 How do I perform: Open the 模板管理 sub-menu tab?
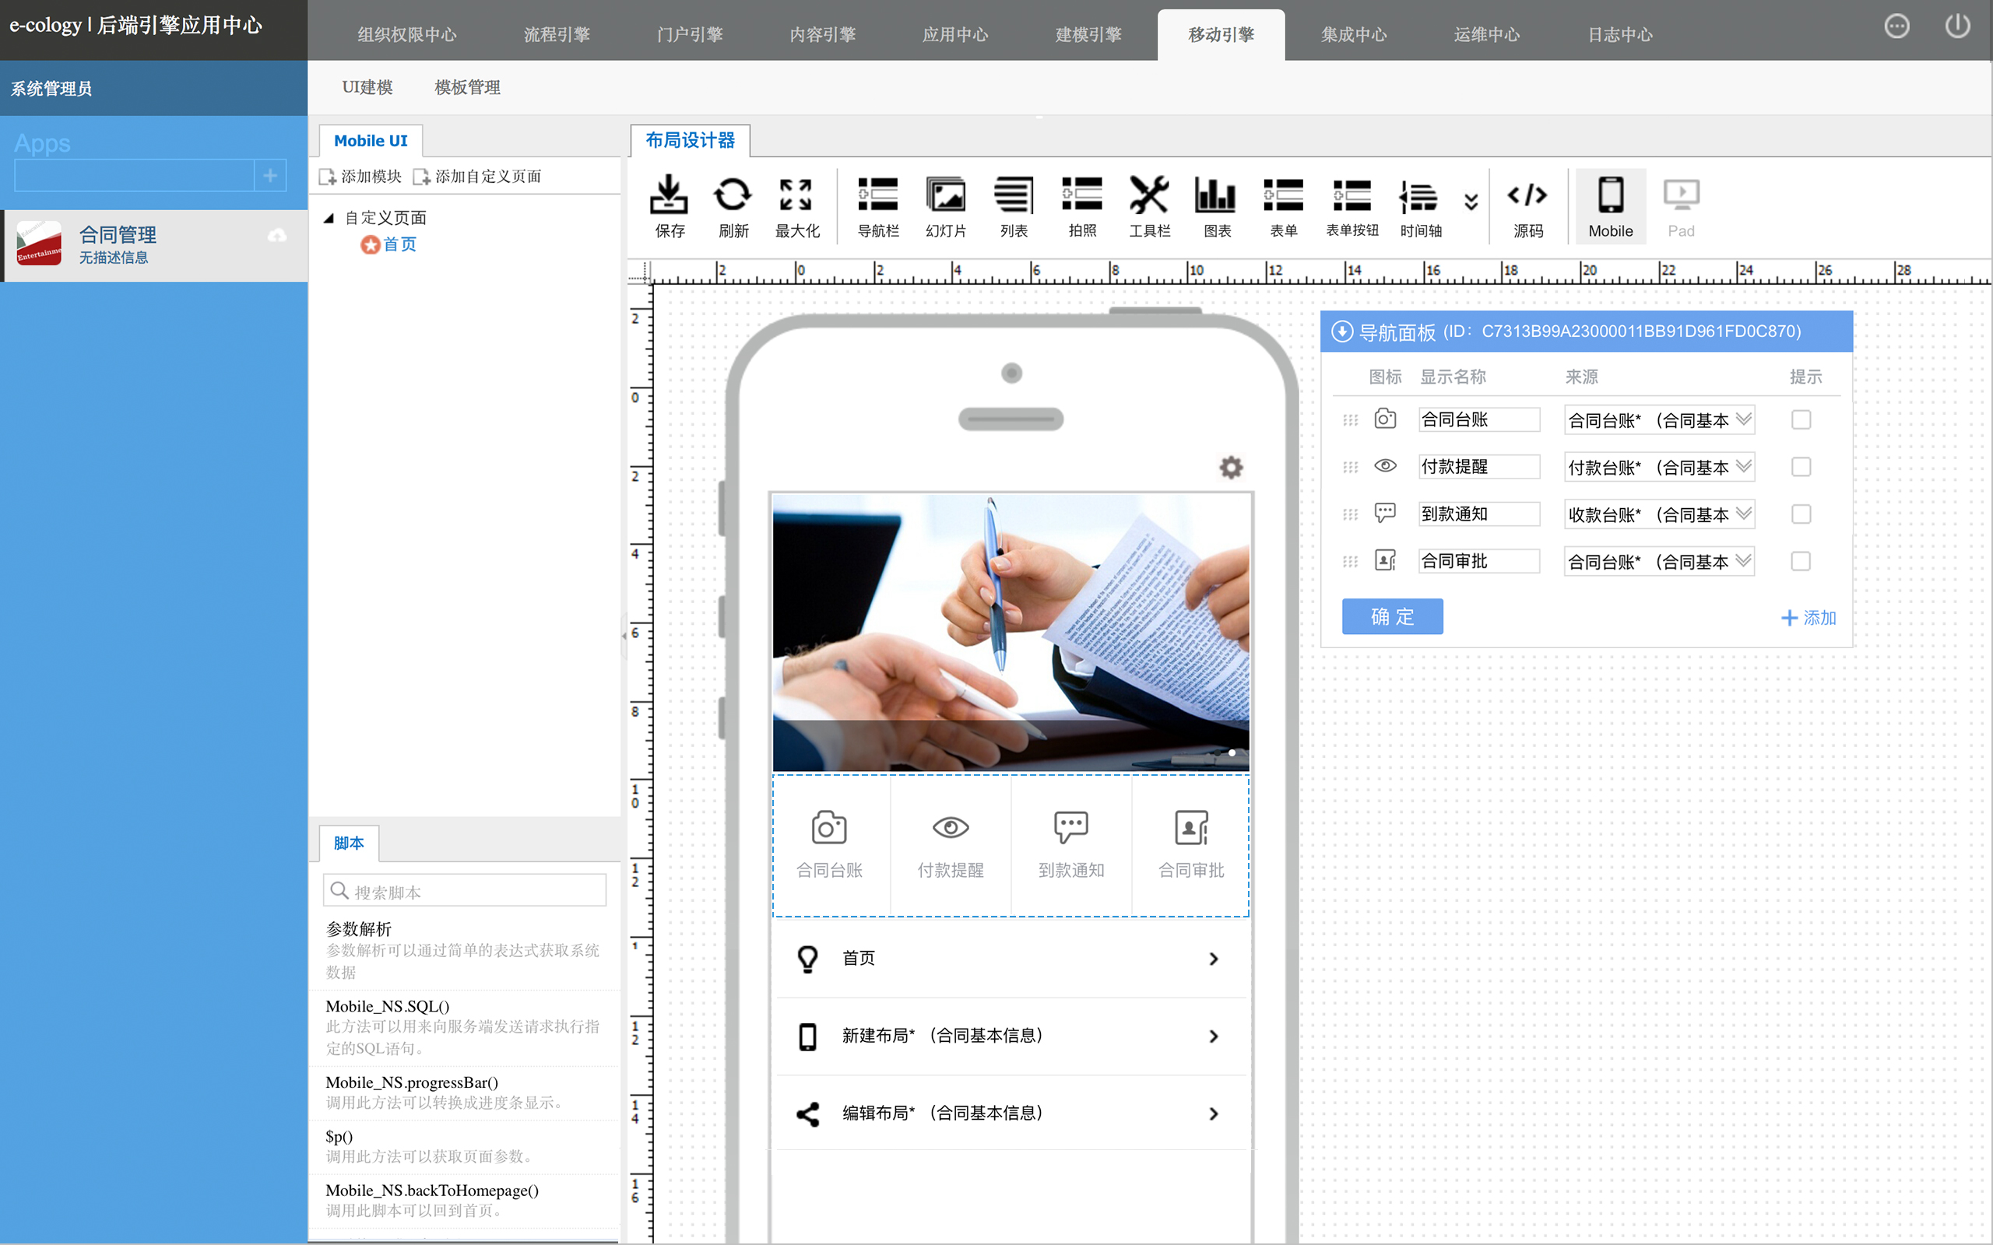point(467,87)
